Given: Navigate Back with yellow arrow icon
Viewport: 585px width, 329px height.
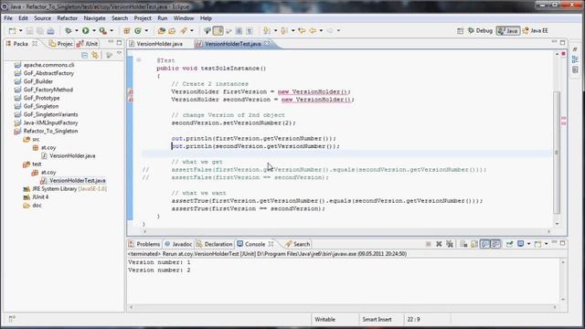Looking at the screenshot, I should click(x=313, y=30).
